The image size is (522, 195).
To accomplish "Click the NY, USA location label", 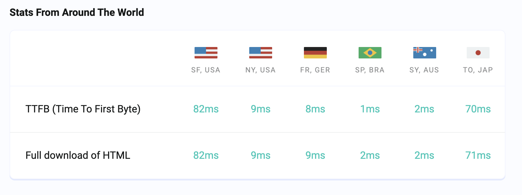I will [x=261, y=70].
